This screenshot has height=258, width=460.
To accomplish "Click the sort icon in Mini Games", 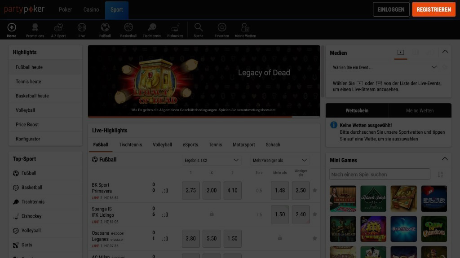I will pos(440,175).
